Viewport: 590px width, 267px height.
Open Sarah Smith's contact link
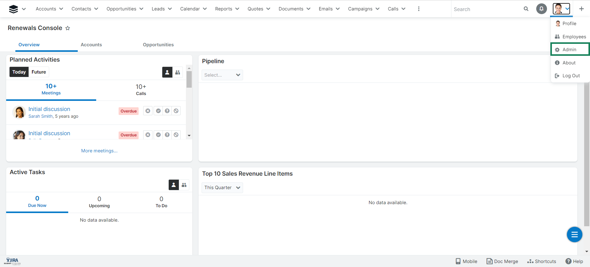(x=41, y=116)
